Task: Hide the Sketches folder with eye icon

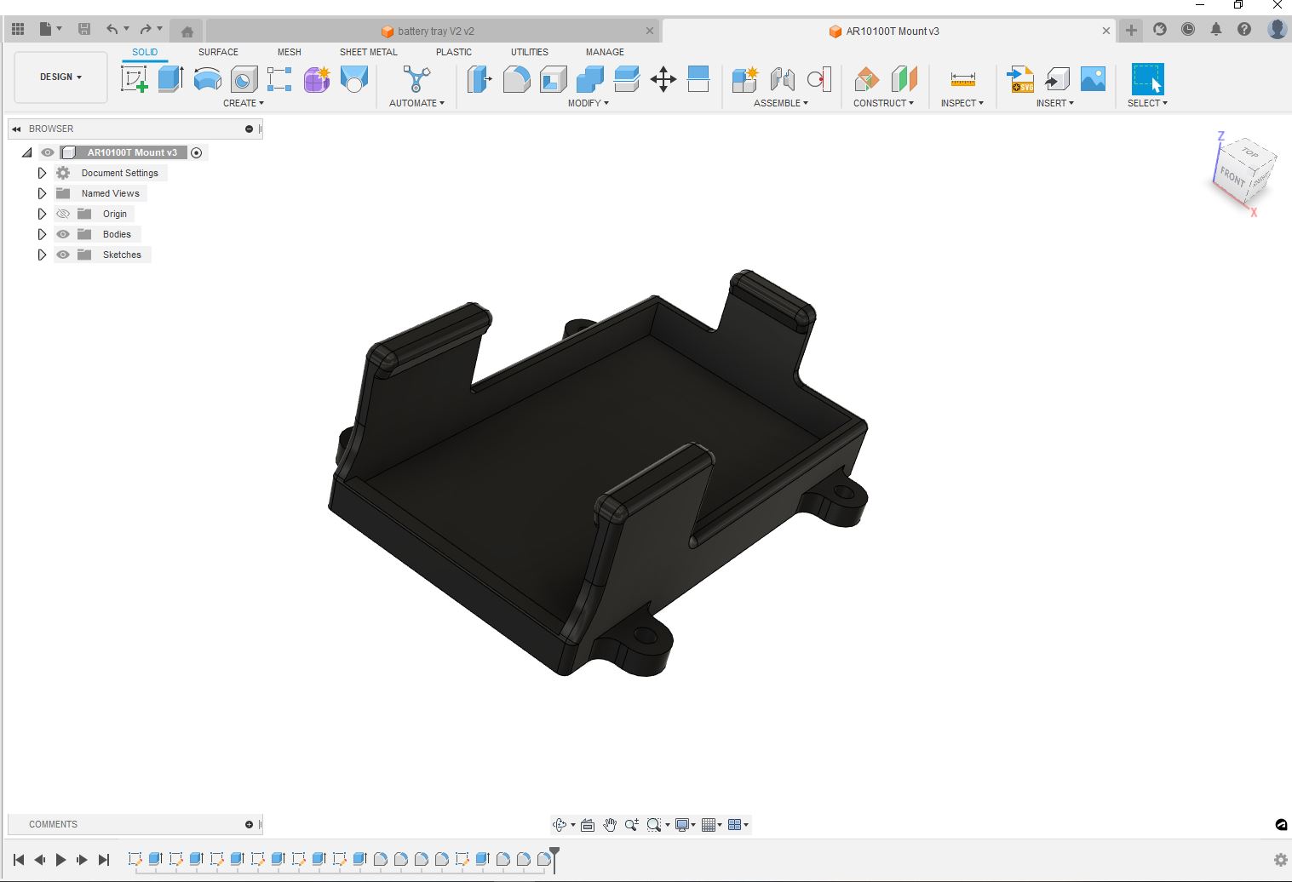Action: pos(63,255)
